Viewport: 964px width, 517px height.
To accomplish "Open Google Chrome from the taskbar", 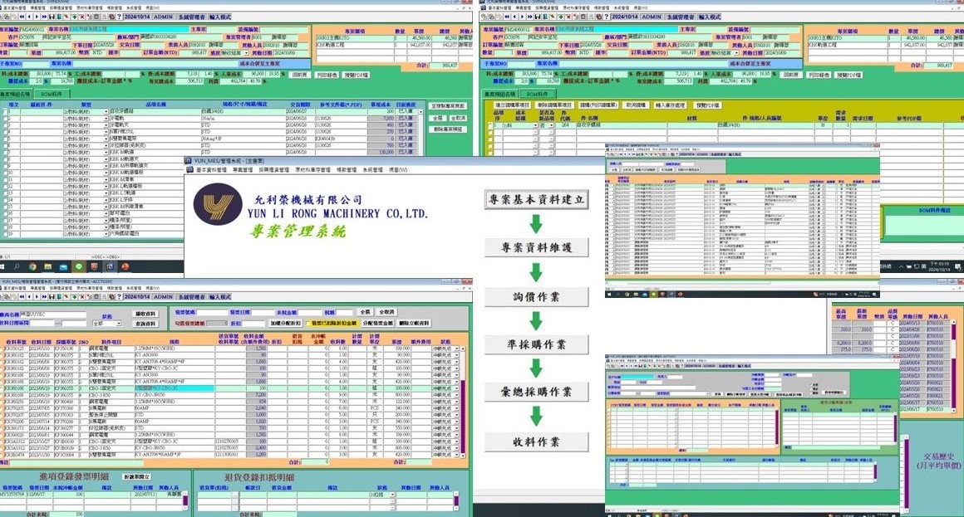I will pos(32,267).
